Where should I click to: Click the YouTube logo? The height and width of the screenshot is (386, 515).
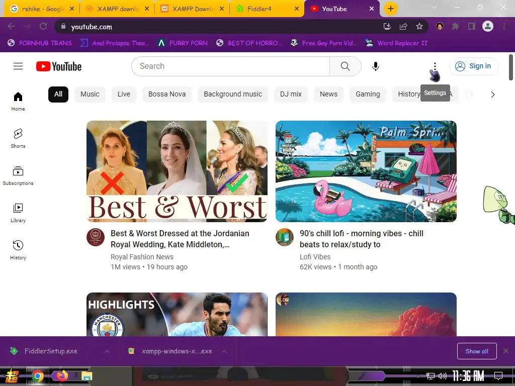tap(59, 66)
